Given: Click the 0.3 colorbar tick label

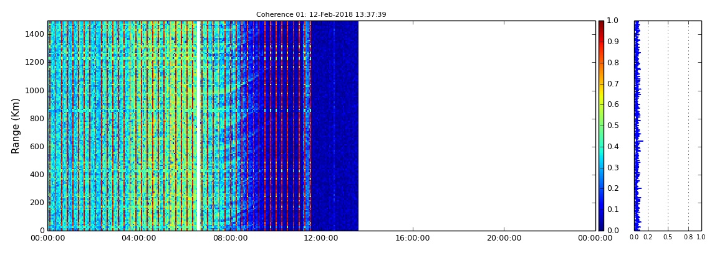Looking at the screenshot, I should point(612,167).
